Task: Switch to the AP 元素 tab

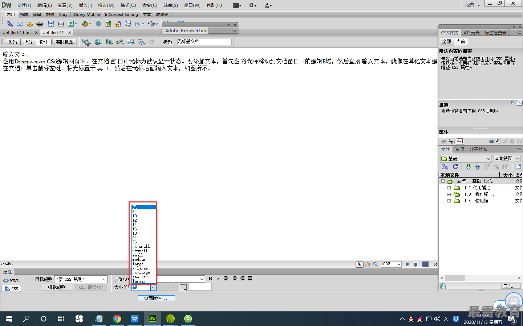Action: point(471,33)
